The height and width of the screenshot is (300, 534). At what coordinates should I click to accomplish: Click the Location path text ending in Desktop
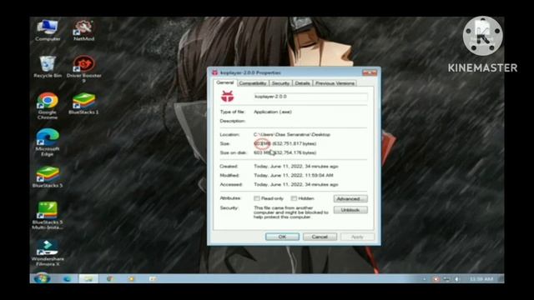tap(292, 135)
